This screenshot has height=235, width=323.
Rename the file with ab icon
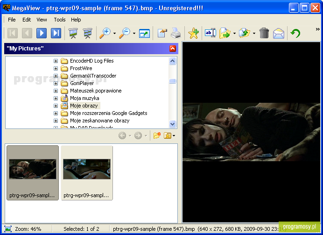[x=211, y=33]
